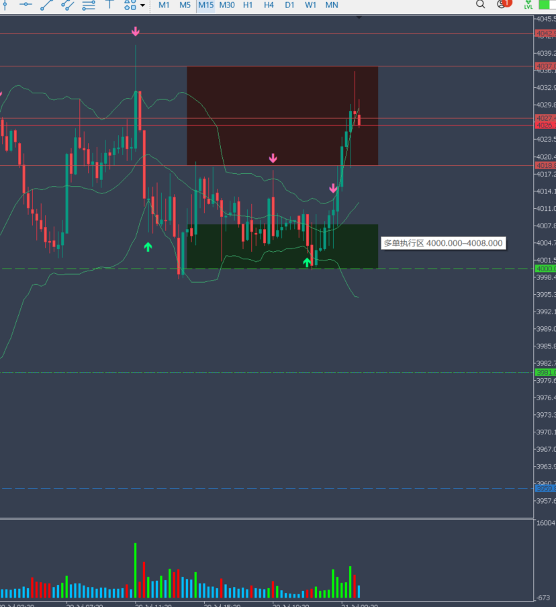Click the green 4000.0 price level tag
The image size is (556, 607).
pyautogui.click(x=545, y=269)
